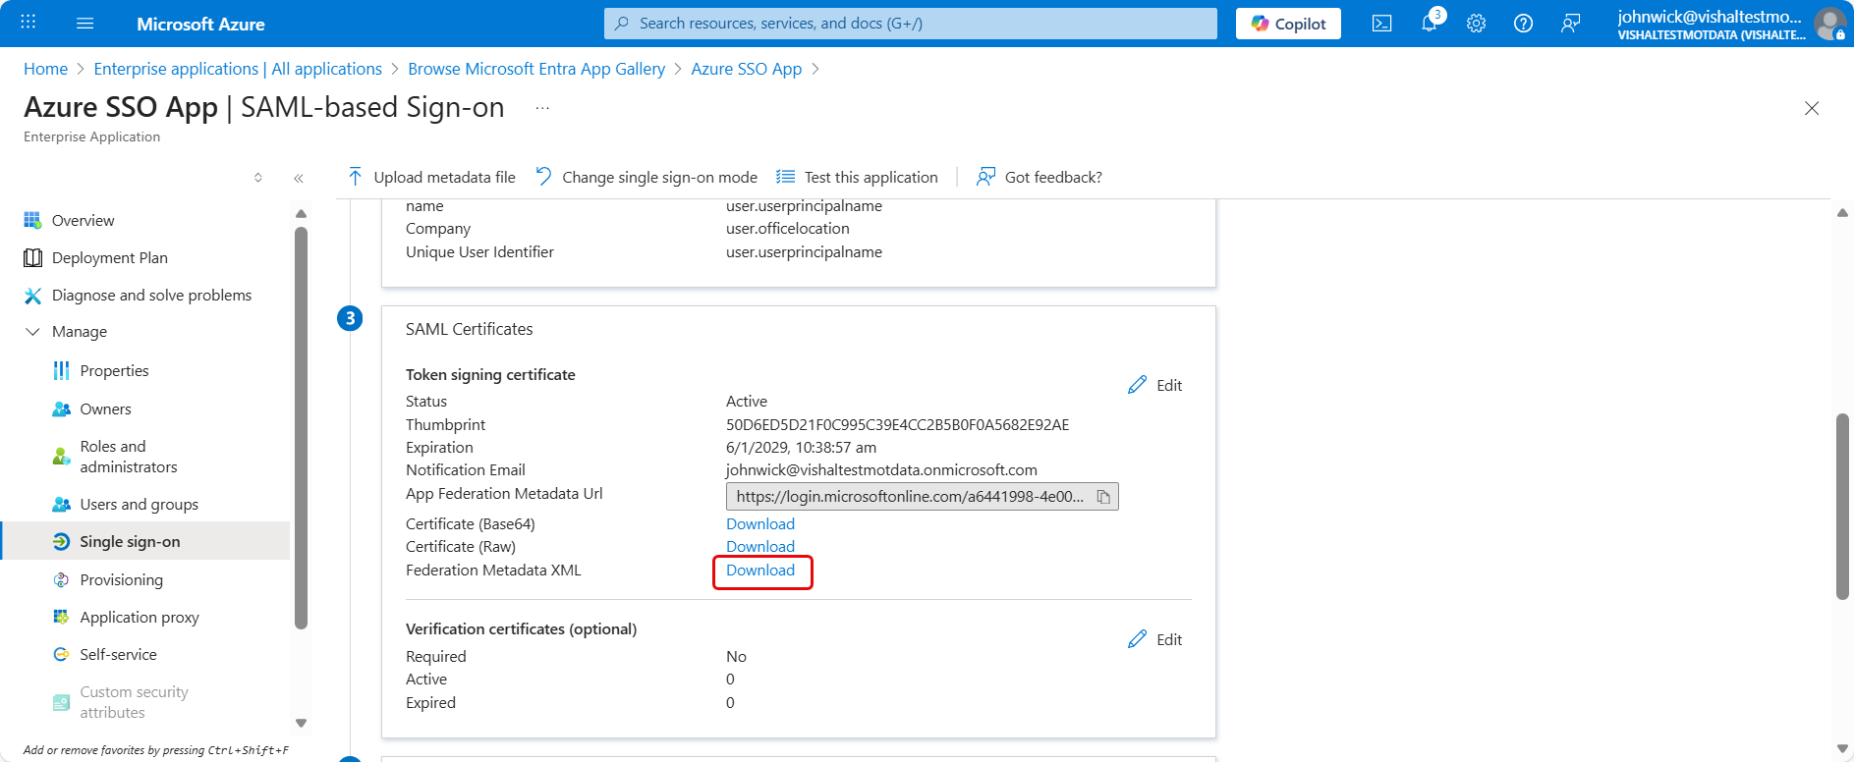Image resolution: width=1854 pixels, height=762 pixels.
Task: Open Browse Microsoft Entra App Gallery breadcrumb
Action: (x=536, y=69)
